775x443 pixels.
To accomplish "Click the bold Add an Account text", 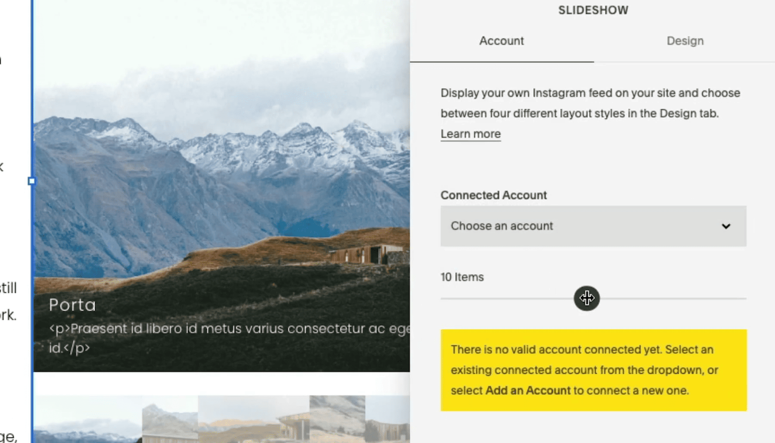I will 528,390.
